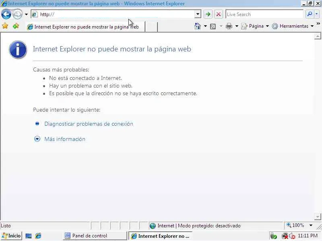Expand the zoom level dropdown arrow
322x241 pixels.
point(311,225)
